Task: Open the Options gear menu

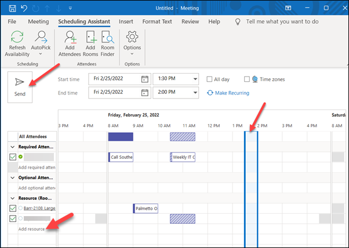Action: [x=132, y=43]
